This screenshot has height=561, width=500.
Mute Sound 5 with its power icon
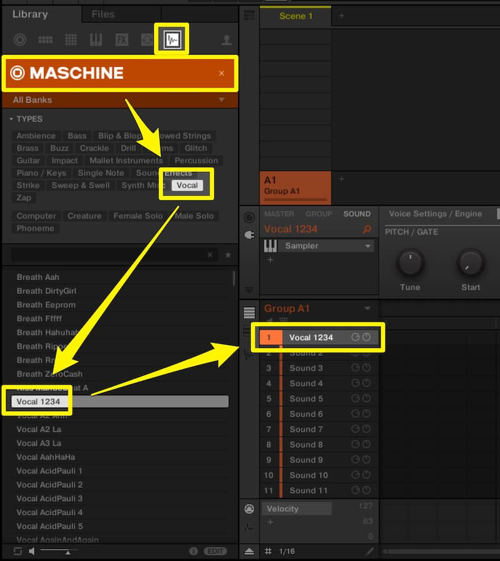367,398
